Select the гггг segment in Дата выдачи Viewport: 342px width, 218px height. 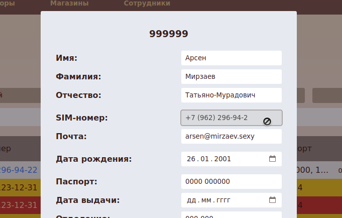pos(223,200)
